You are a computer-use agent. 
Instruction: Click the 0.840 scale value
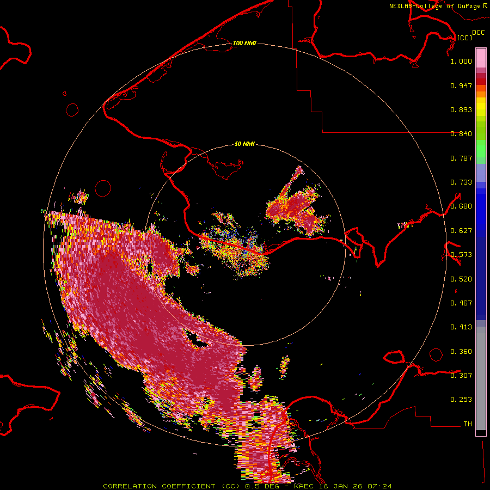(461, 134)
